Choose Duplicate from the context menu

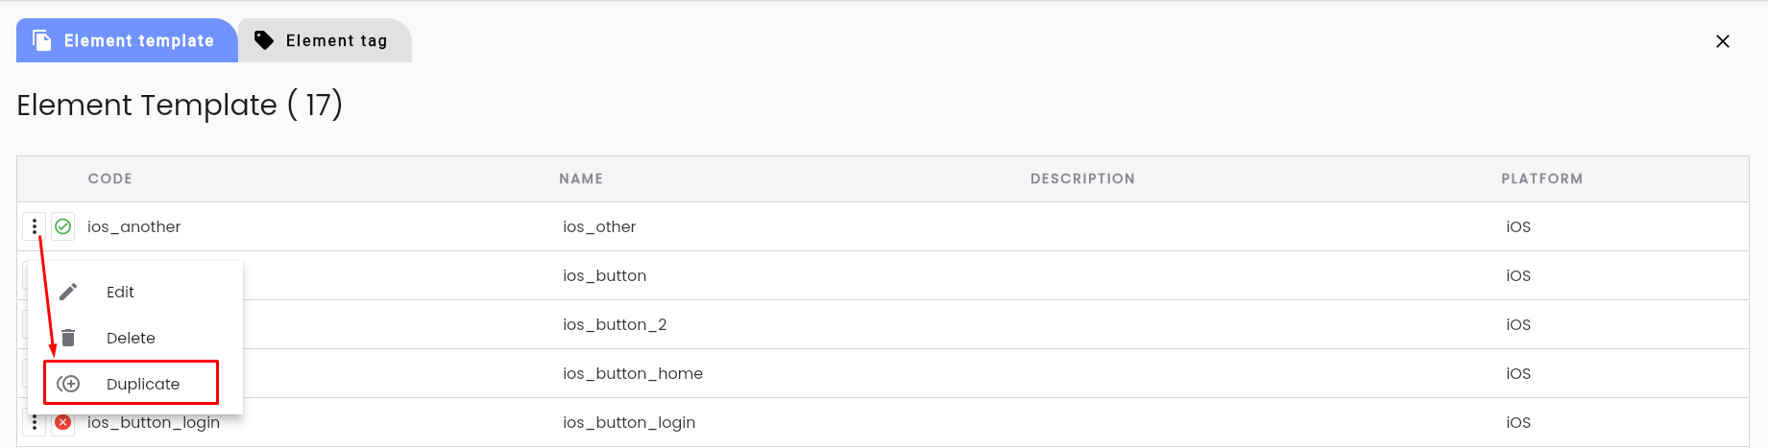click(x=132, y=384)
